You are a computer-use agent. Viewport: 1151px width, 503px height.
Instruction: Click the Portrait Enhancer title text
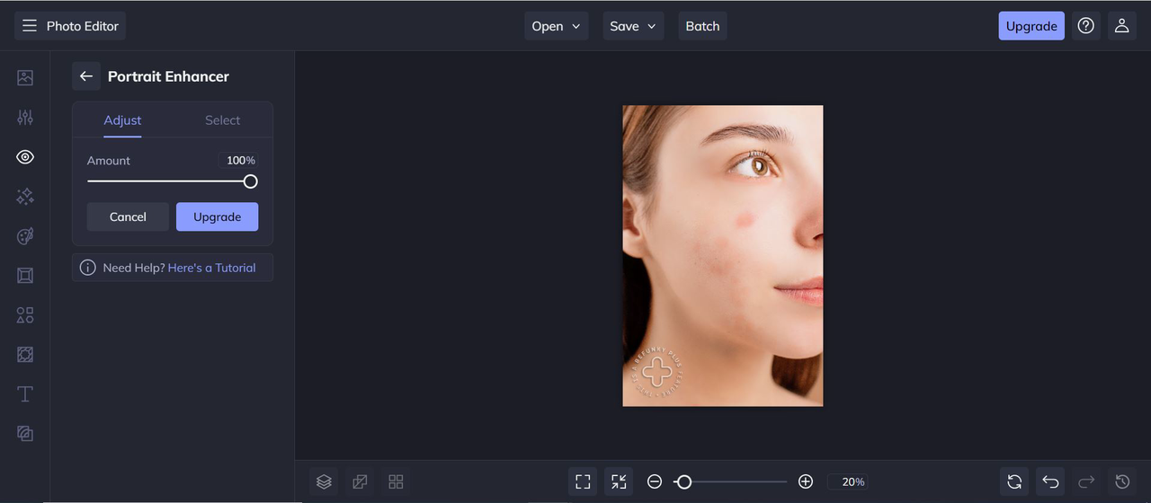click(x=168, y=76)
